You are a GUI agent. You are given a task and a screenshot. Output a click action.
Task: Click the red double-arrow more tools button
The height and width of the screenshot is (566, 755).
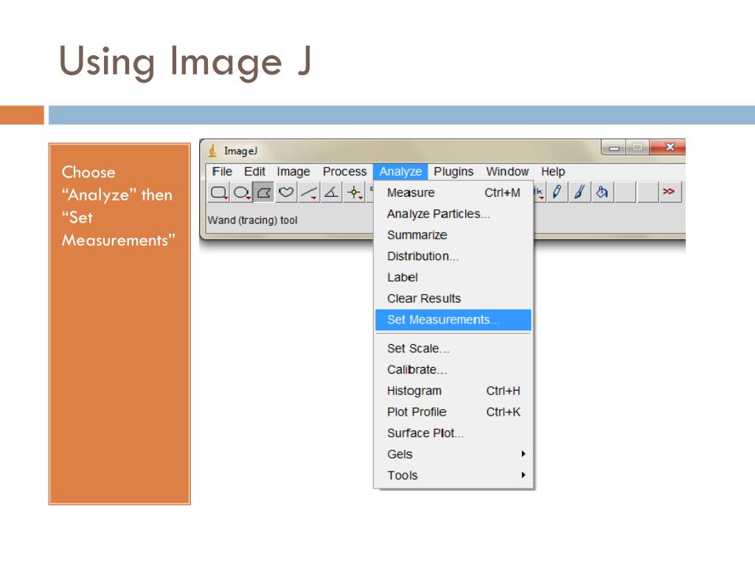tap(669, 192)
